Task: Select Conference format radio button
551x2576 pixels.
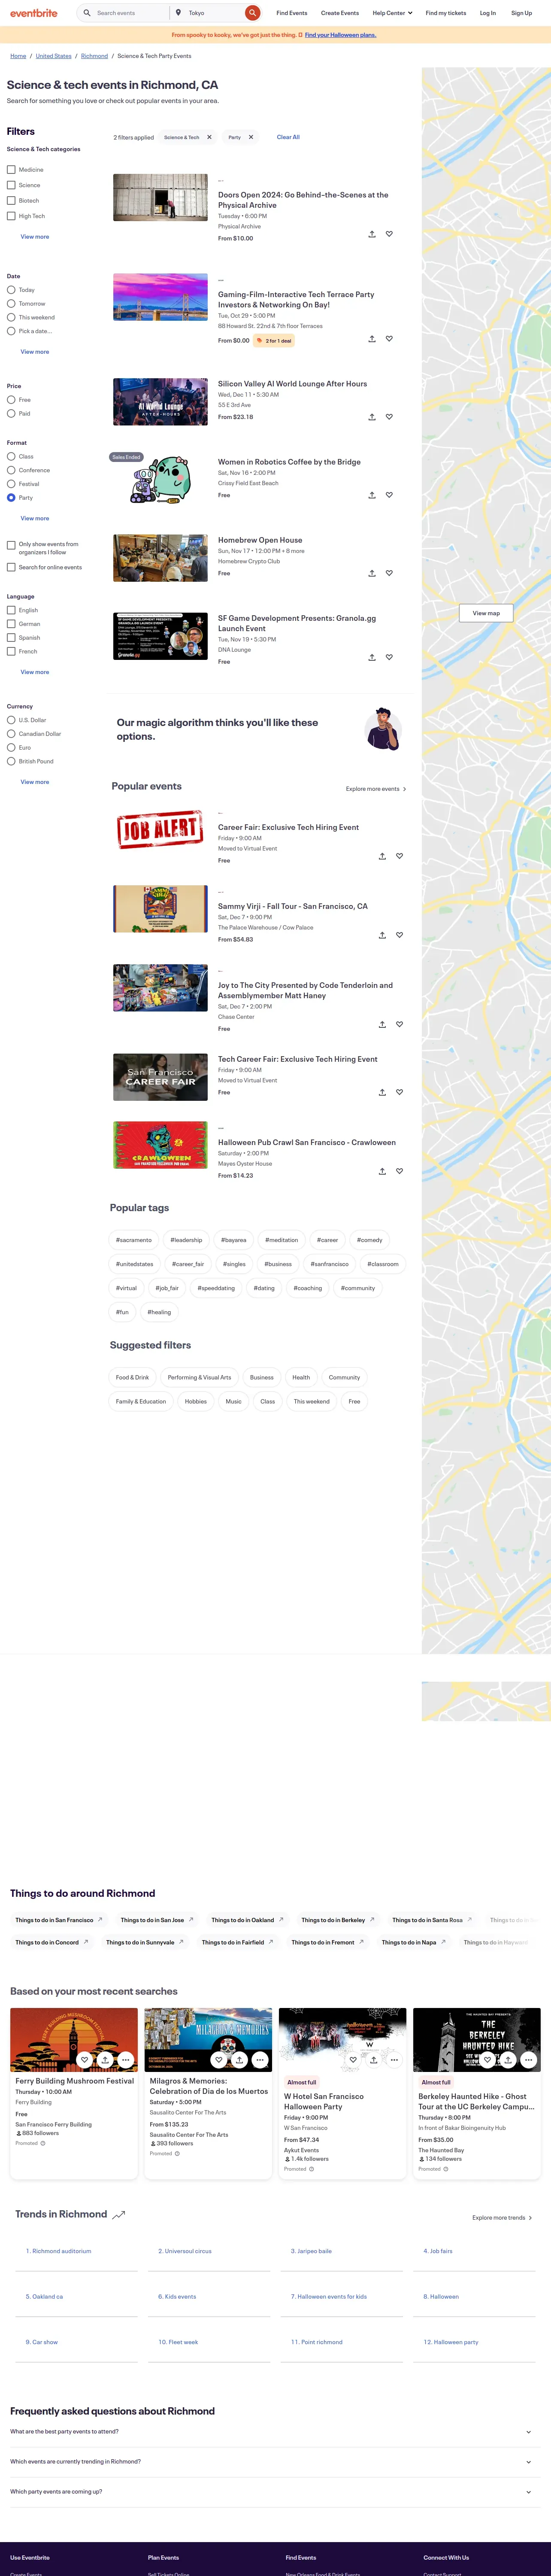Action: [x=11, y=470]
